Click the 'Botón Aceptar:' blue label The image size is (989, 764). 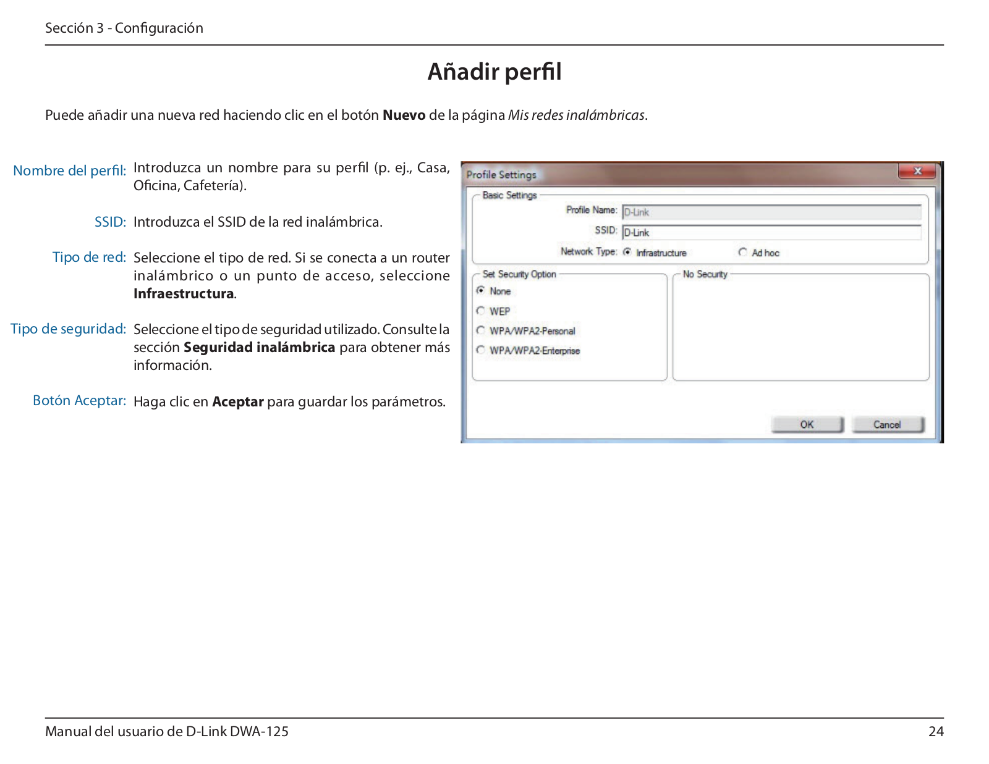coord(79,400)
